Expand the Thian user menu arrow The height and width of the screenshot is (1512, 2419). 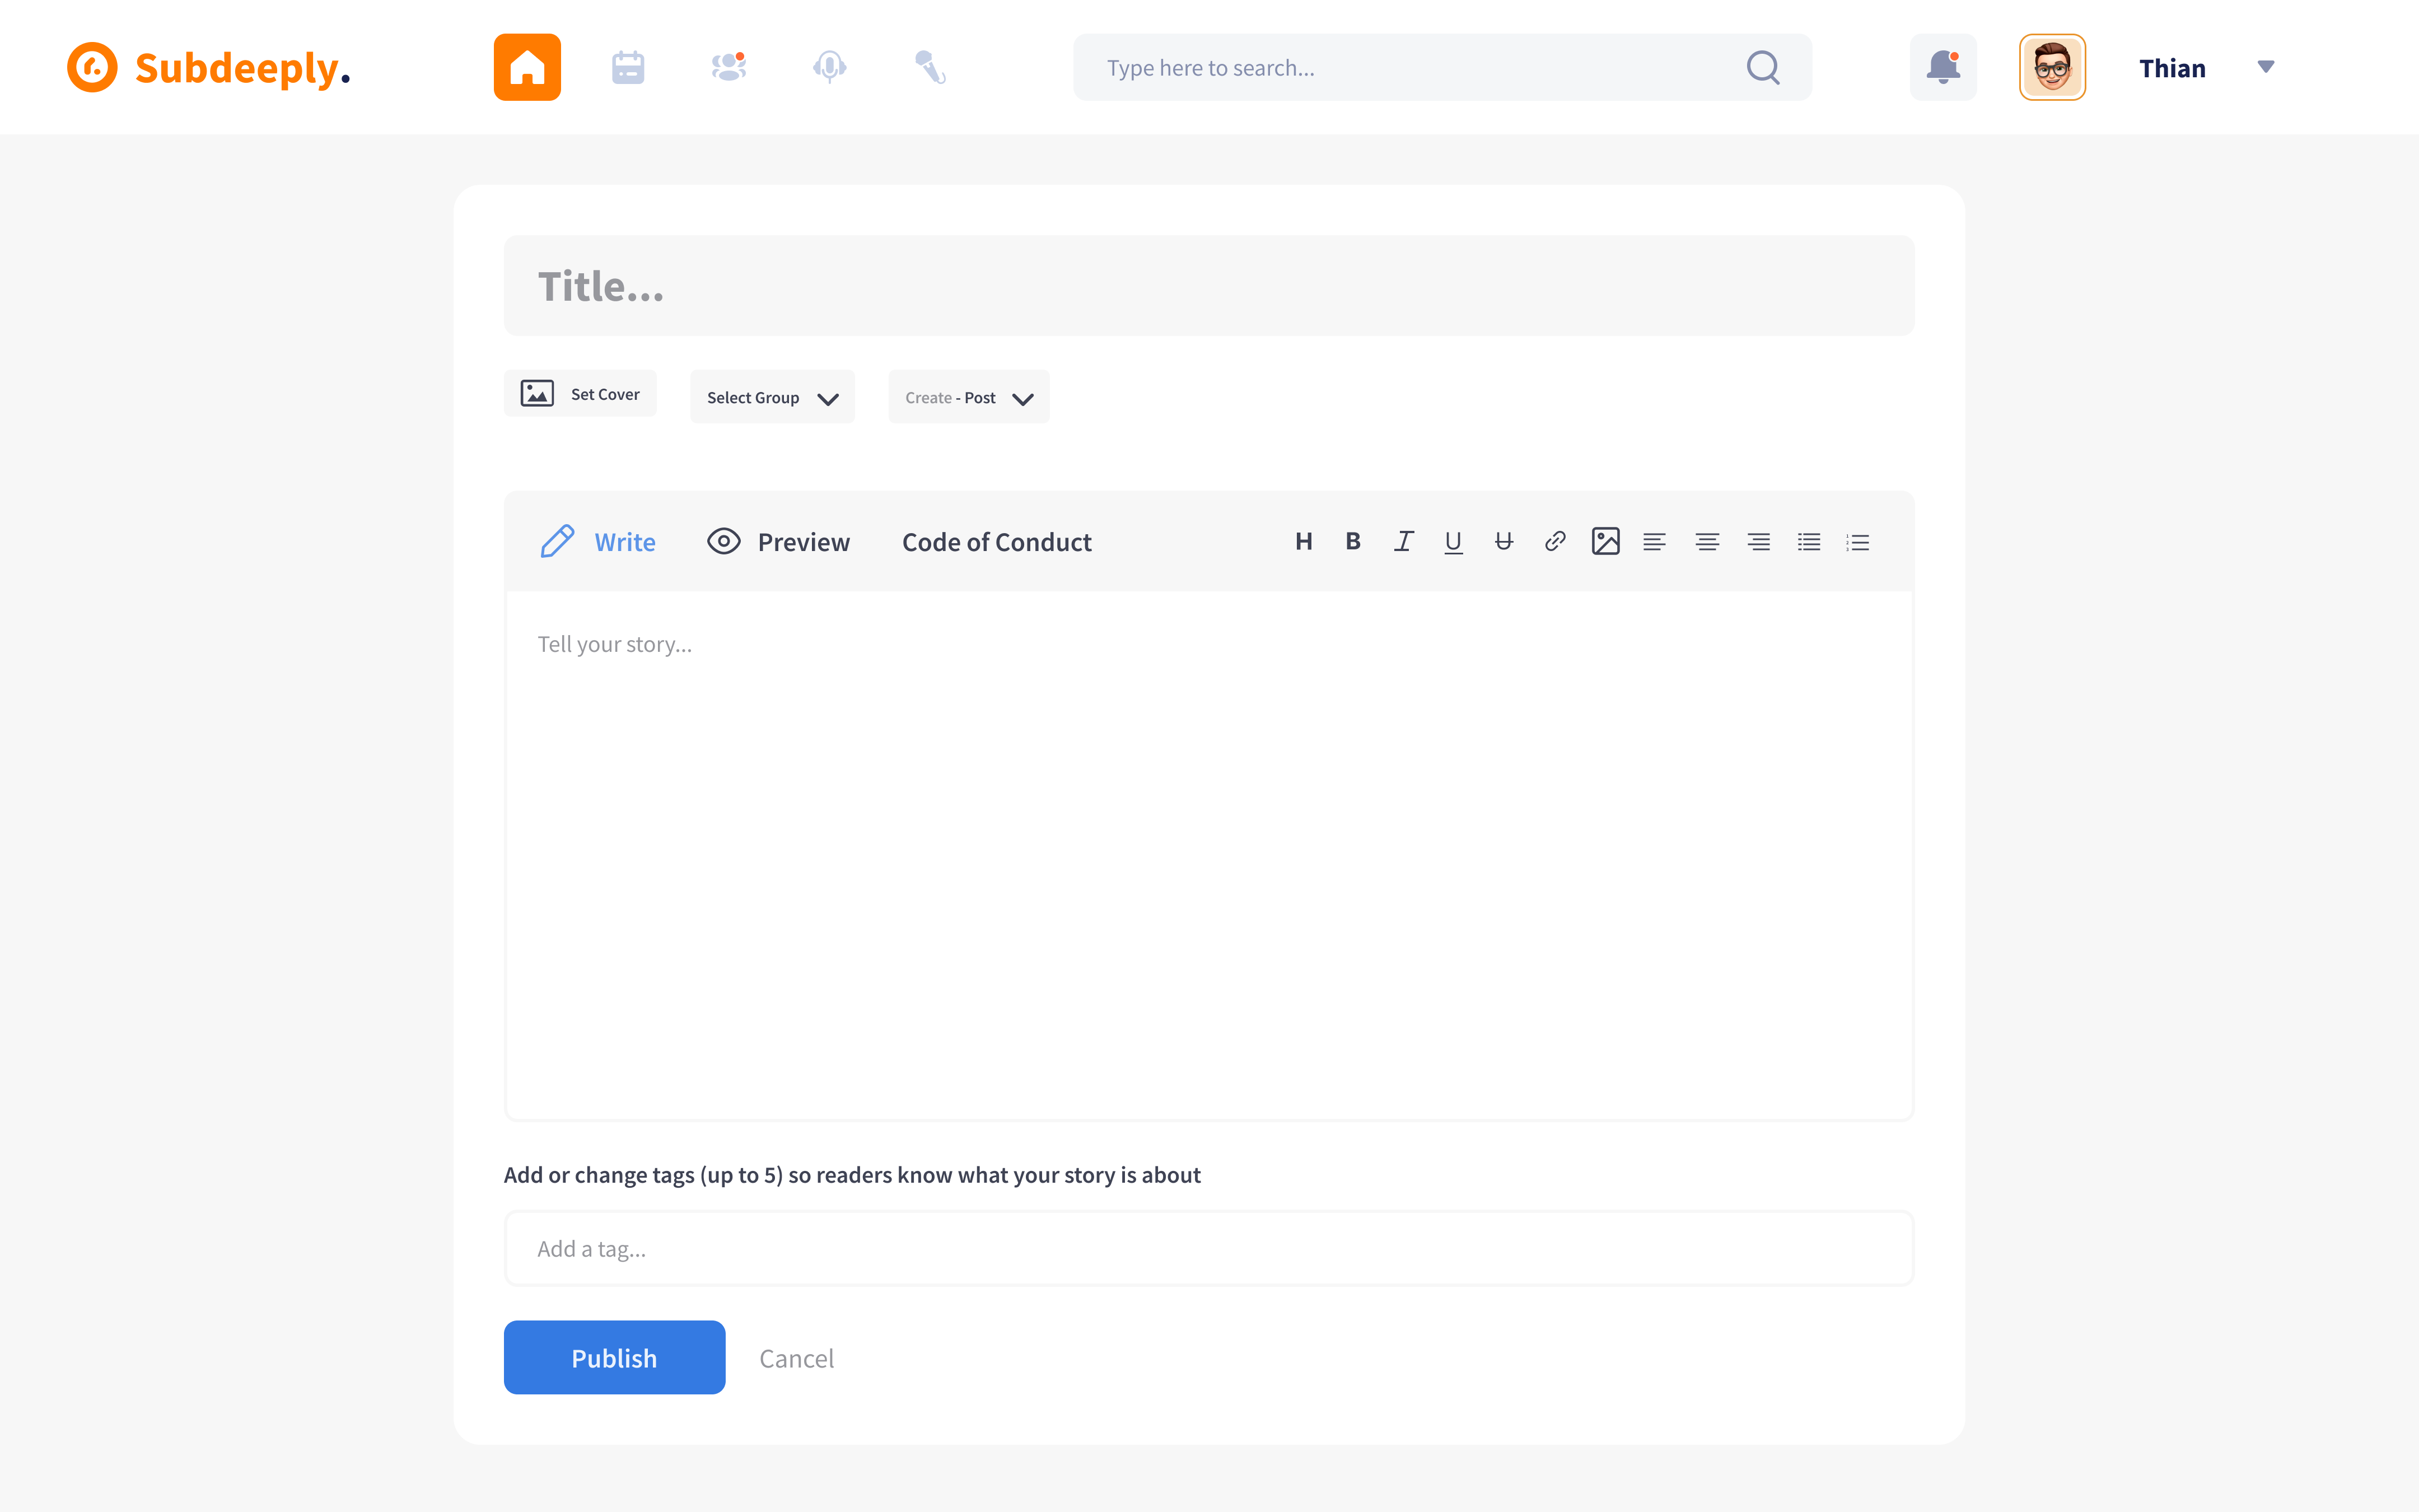(2265, 67)
